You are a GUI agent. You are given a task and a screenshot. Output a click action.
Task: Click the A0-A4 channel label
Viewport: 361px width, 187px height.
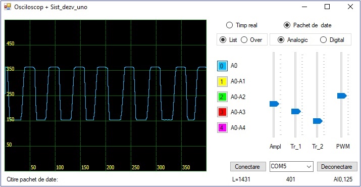point(238,127)
